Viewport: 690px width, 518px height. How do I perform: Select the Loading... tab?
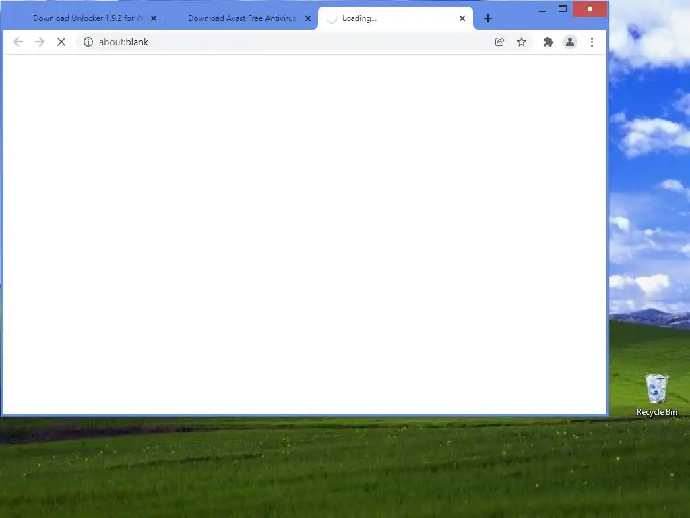(x=395, y=18)
